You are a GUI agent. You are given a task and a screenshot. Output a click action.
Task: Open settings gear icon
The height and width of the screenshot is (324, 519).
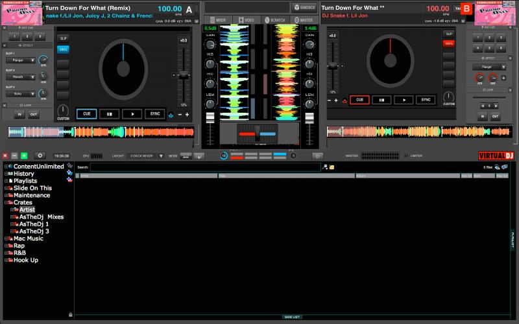point(40,156)
